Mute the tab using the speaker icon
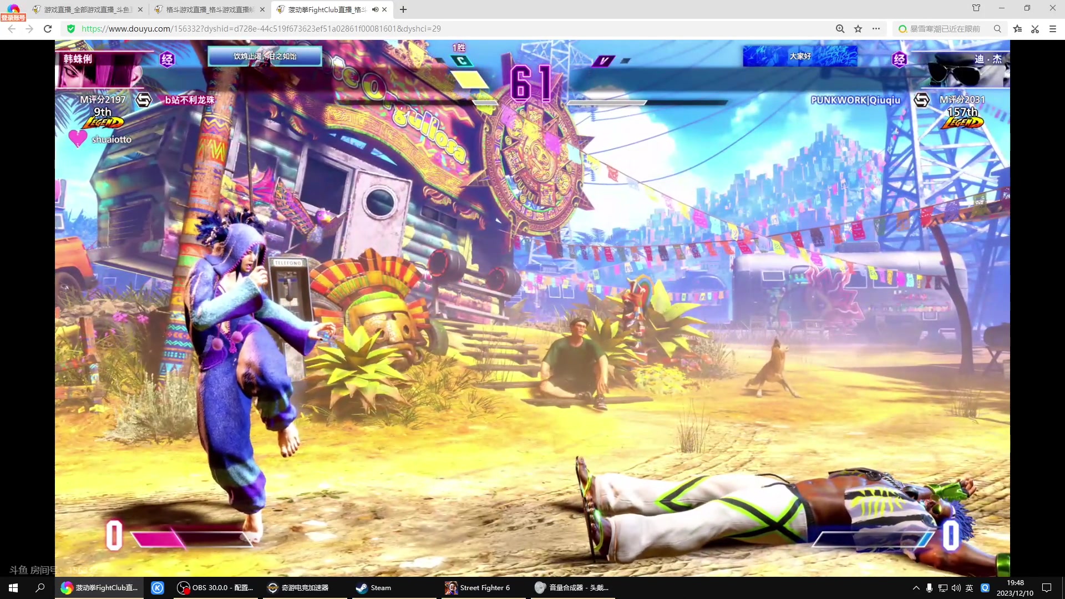The height and width of the screenshot is (599, 1065). pos(375,9)
